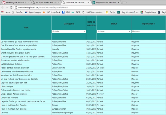Click the site info icon in the address bar

click(16, 7)
